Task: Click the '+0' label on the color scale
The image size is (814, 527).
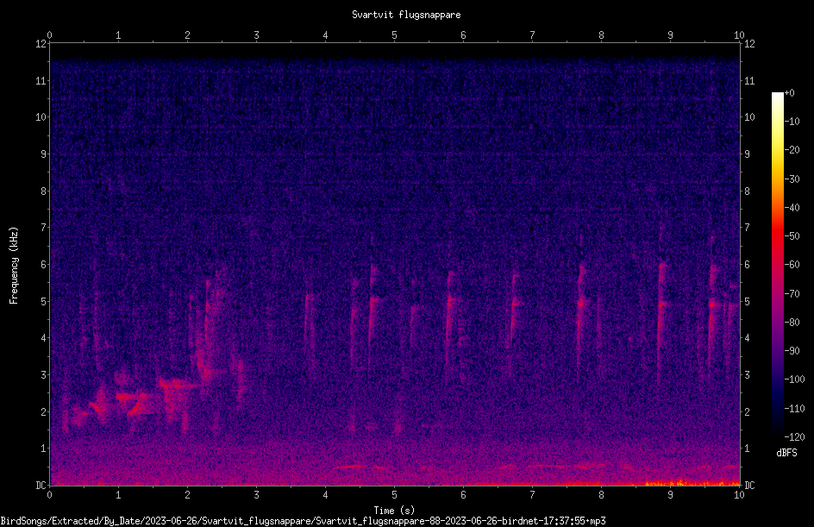Action: point(789,93)
